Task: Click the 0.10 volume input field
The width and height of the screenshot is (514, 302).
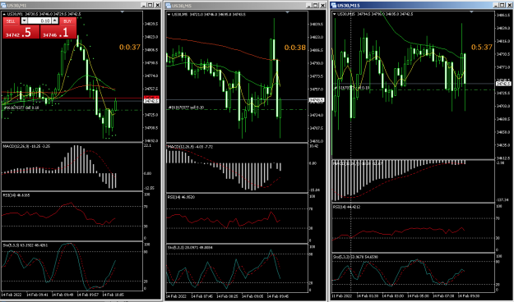Action: (x=39, y=21)
